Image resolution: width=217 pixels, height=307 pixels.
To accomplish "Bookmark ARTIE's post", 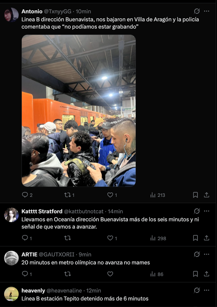I will tap(196, 274).
